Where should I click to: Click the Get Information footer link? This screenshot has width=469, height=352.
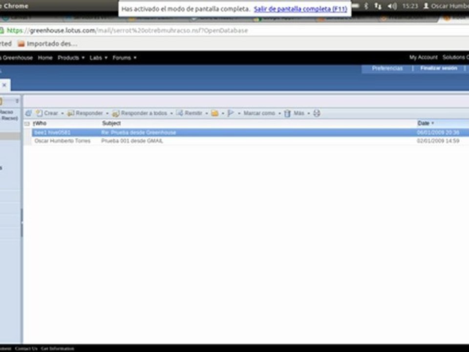tap(58, 349)
